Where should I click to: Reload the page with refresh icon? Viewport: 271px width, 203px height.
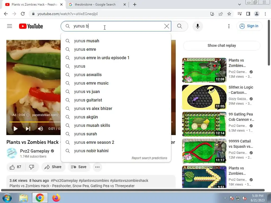(x=23, y=14)
